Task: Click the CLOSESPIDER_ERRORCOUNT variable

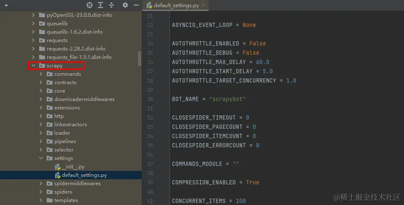Action: coord(209,145)
